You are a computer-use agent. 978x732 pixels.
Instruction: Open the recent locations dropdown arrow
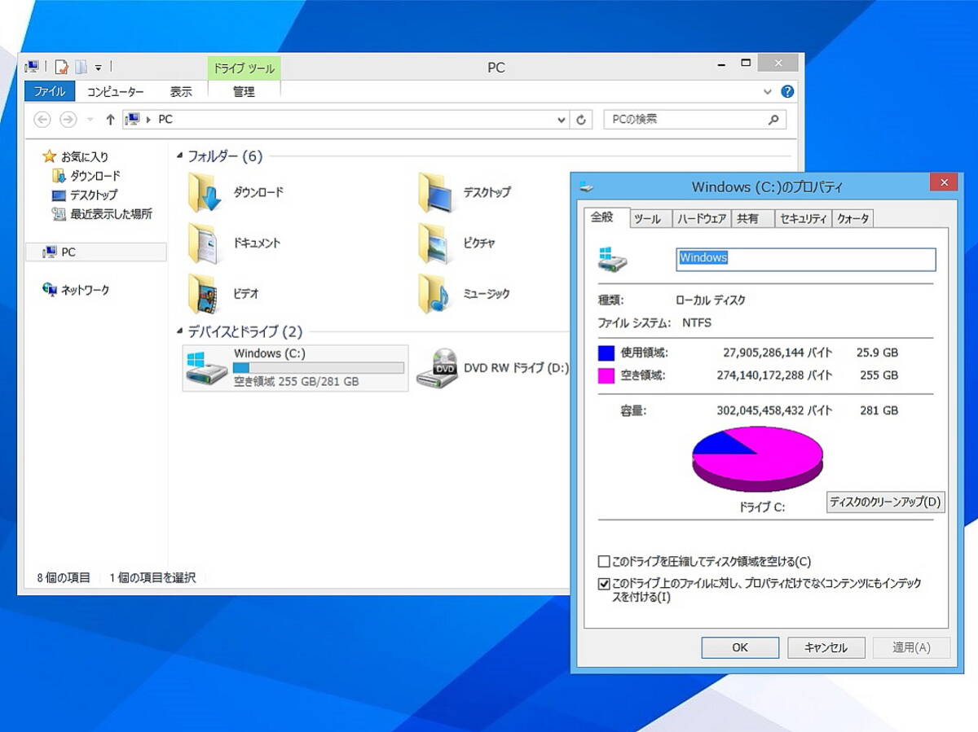(90, 120)
